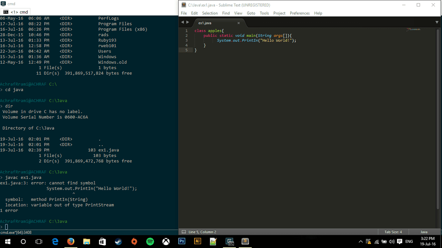Click the next tab arrow button

pos(188,22)
